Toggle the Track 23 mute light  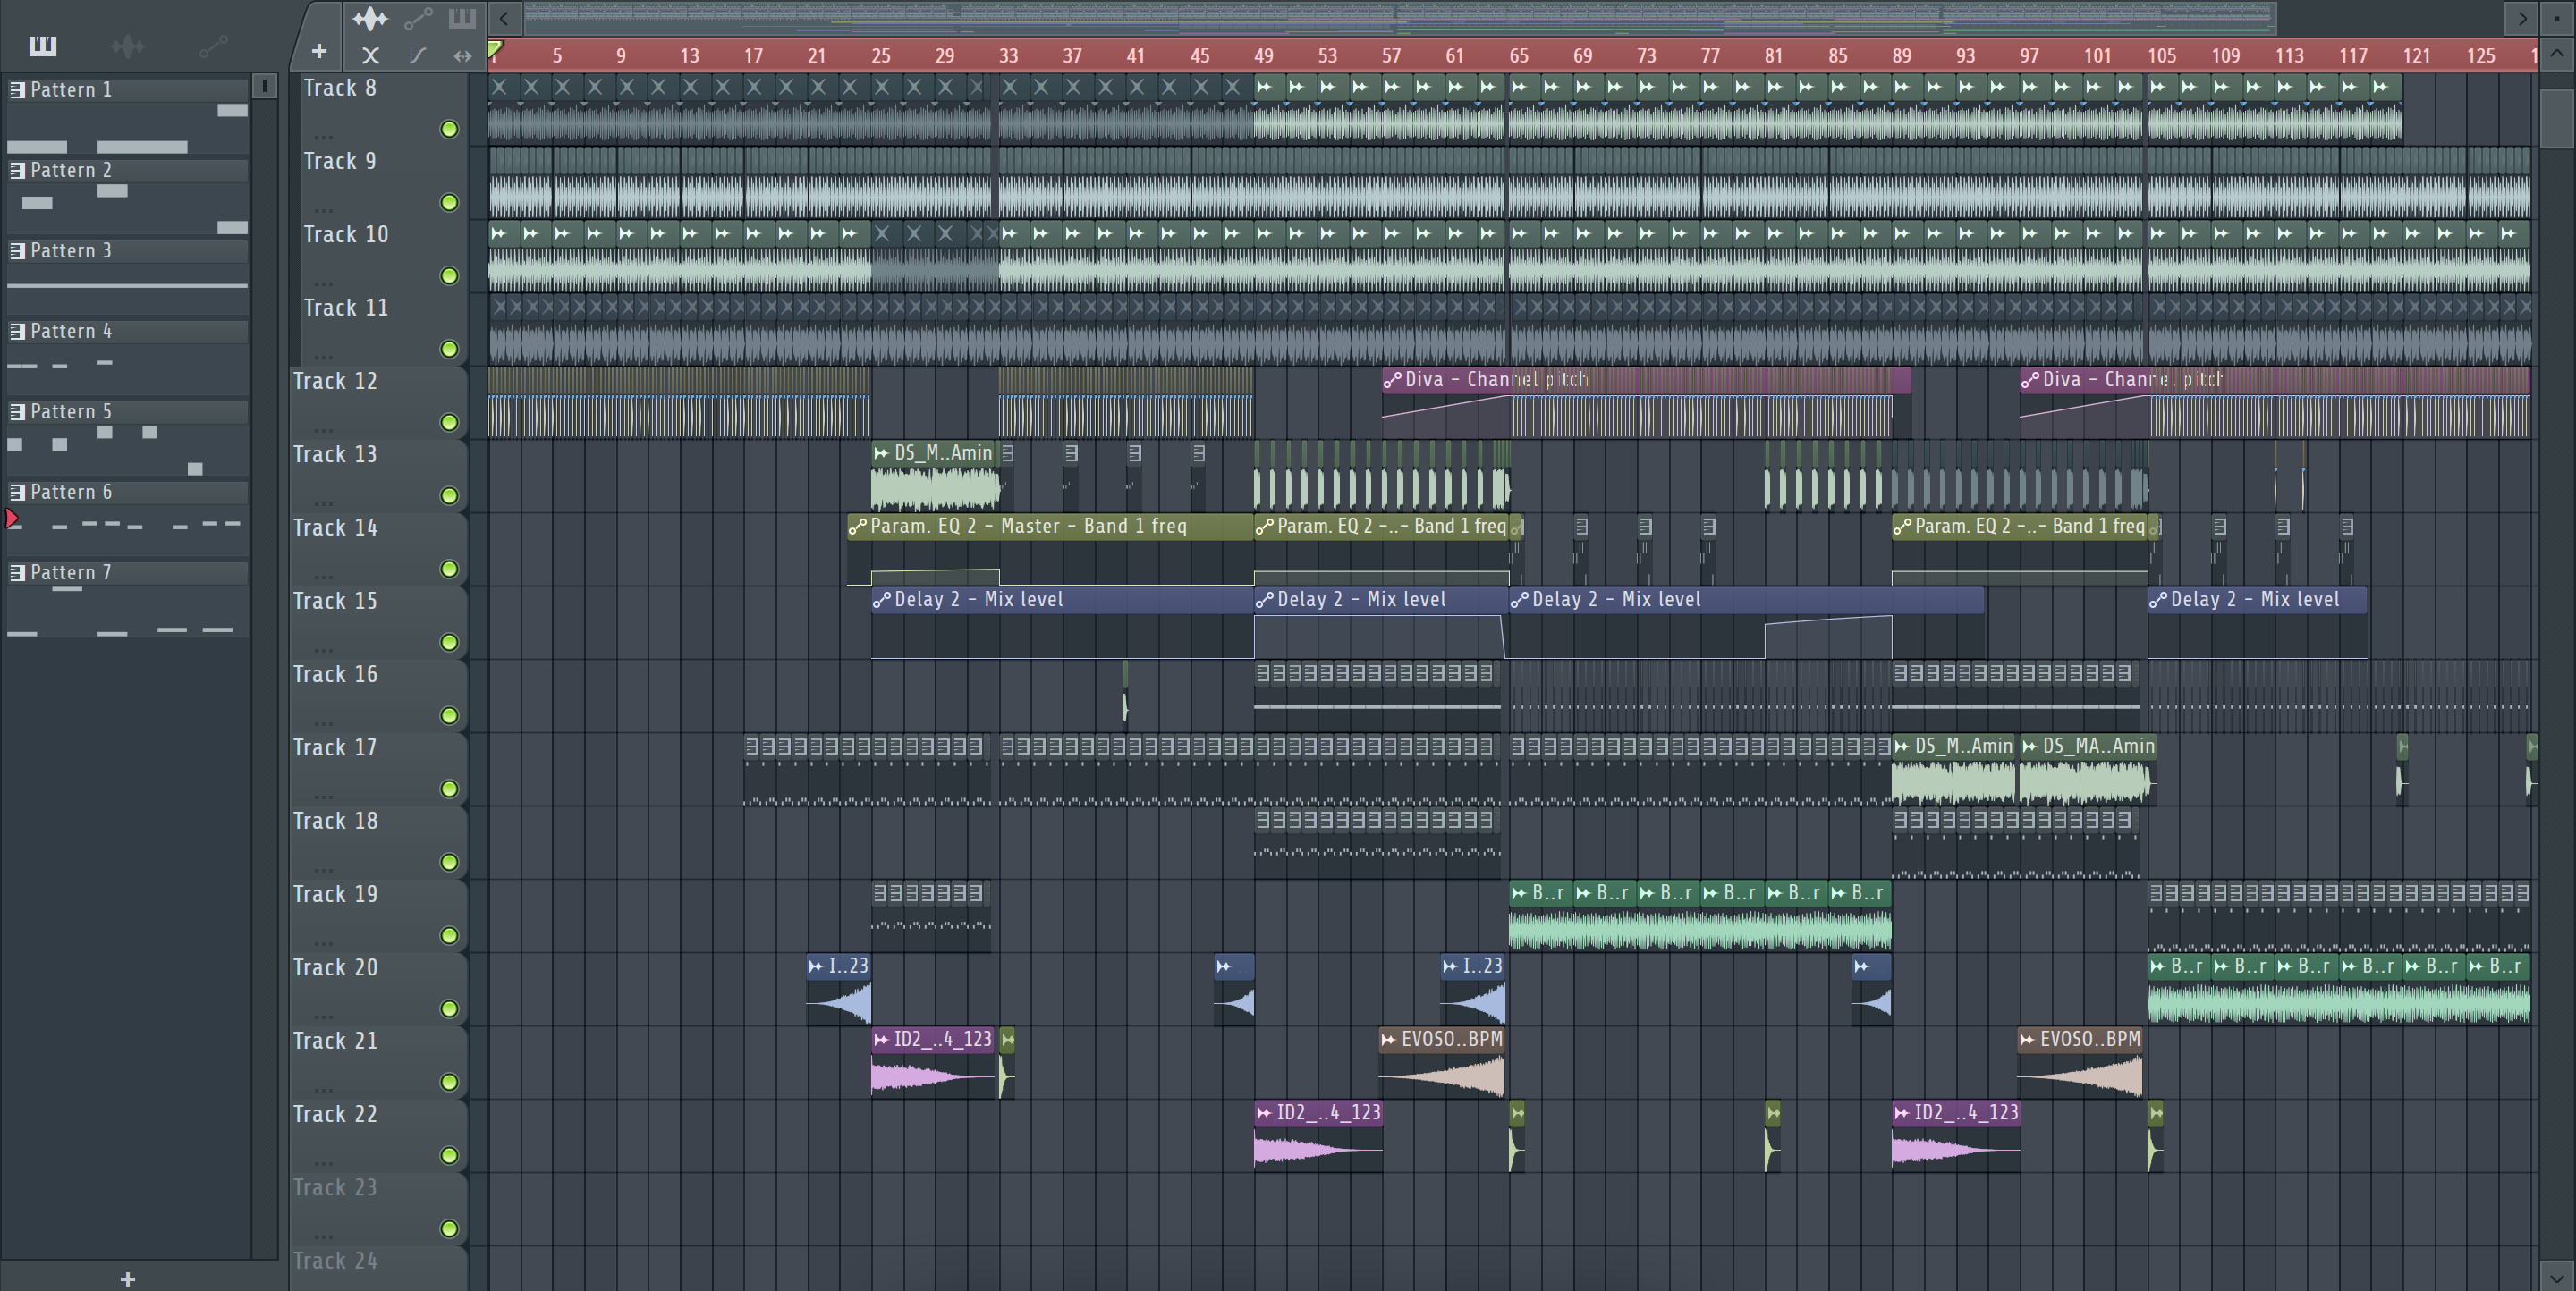[x=449, y=1228]
